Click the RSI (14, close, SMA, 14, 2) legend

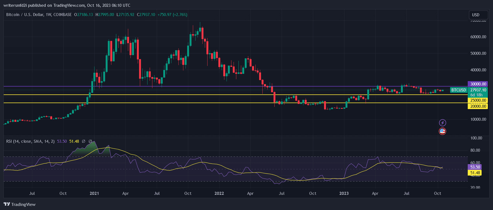click(x=30, y=141)
